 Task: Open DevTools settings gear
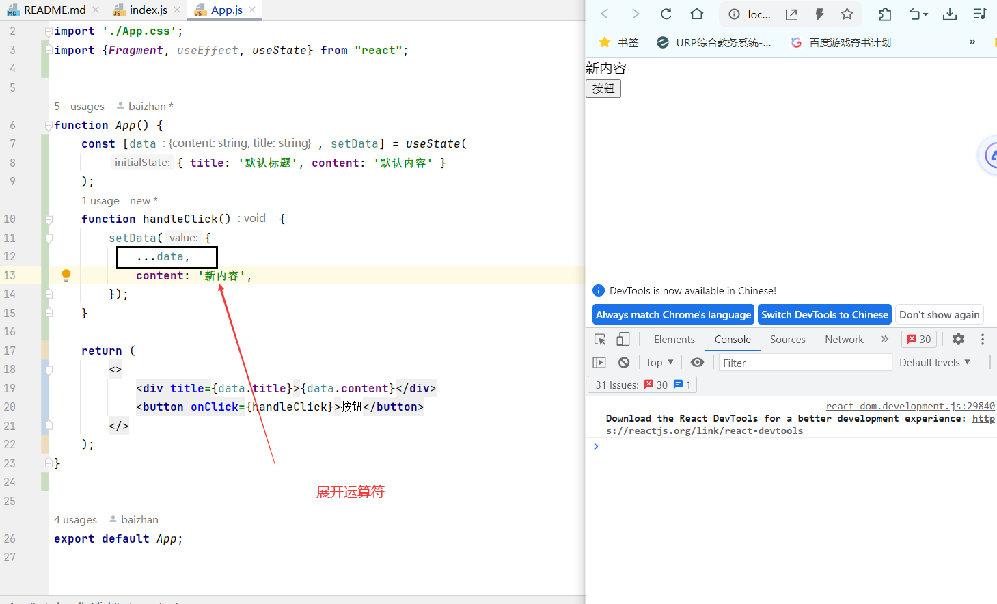coord(959,339)
